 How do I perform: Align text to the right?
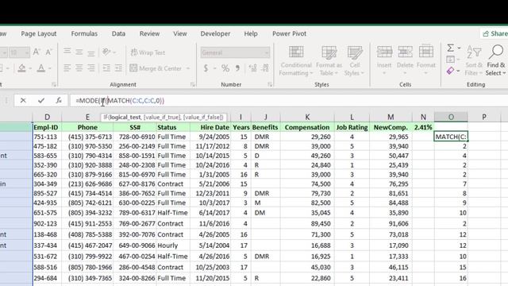tap(91, 68)
